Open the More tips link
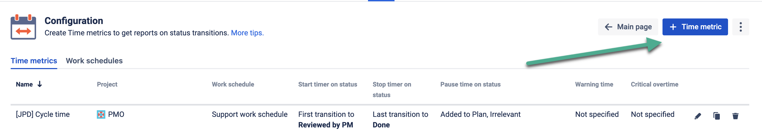 click(247, 33)
